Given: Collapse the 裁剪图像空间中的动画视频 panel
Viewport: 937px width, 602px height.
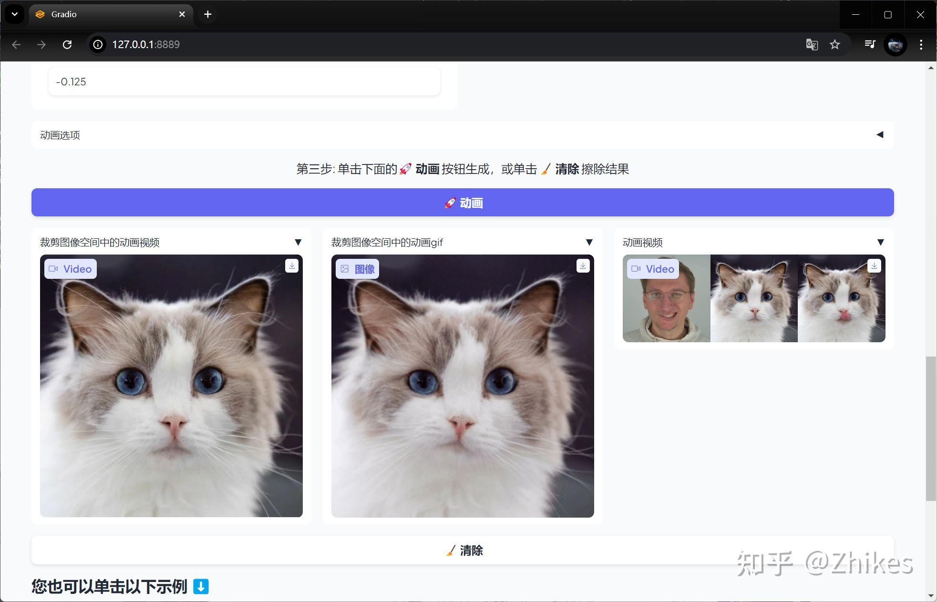Looking at the screenshot, I should coord(298,242).
